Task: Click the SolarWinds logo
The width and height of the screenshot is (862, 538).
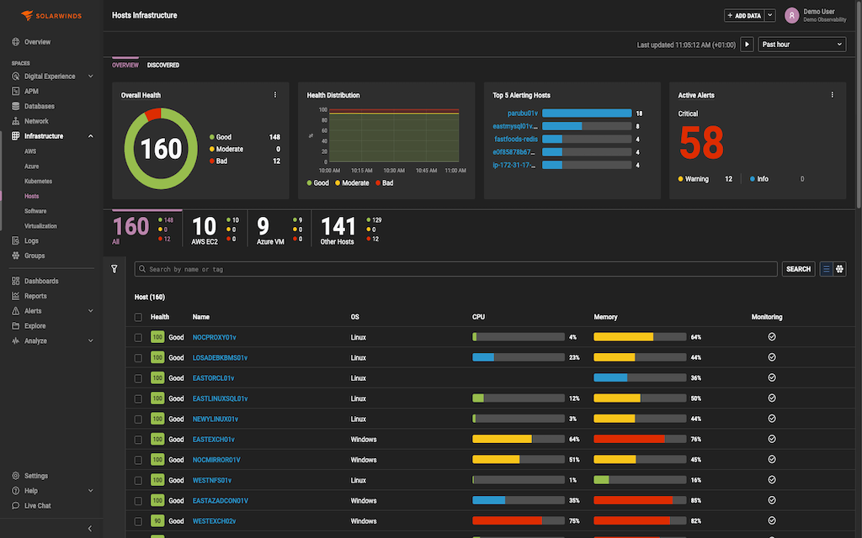Action: pos(51,15)
